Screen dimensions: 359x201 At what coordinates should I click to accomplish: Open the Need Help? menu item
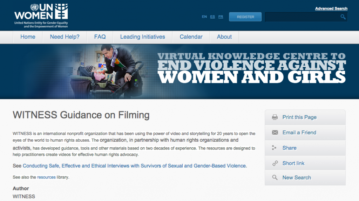[65, 37]
